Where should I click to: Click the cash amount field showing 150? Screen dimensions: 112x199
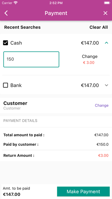31,59
